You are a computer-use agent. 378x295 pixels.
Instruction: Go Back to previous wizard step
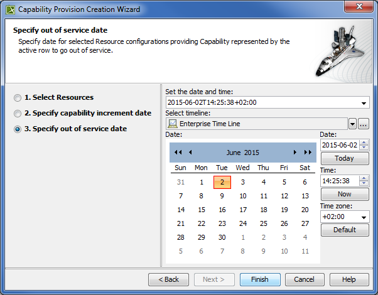(x=168, y=279)
